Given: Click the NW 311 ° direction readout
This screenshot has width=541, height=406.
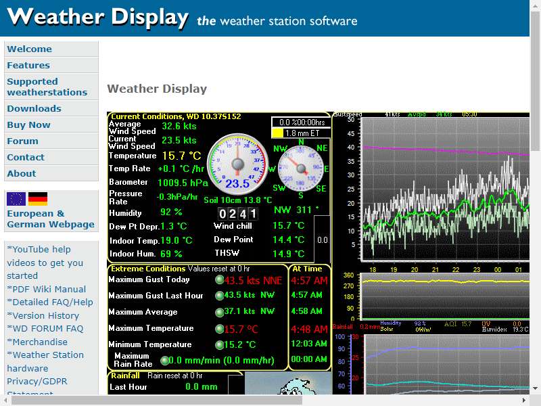Looking at the screenshot, I should coord(296,210).
